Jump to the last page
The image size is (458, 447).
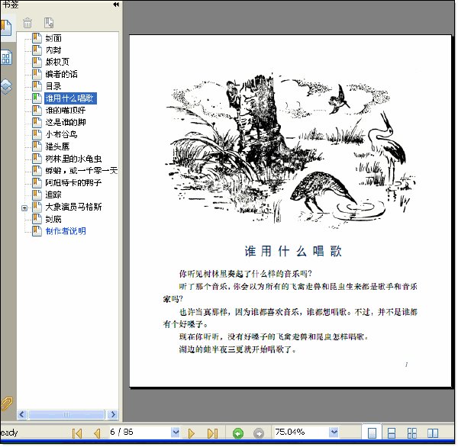pyautogui.click(x=212, y=433)
